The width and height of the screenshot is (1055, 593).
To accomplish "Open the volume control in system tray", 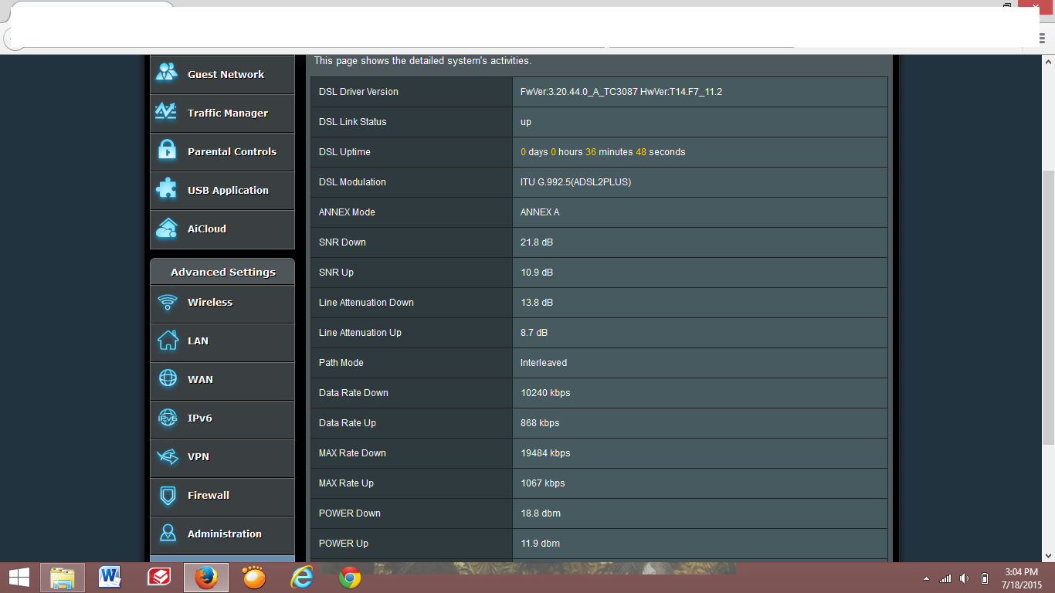I will point(965,578).
